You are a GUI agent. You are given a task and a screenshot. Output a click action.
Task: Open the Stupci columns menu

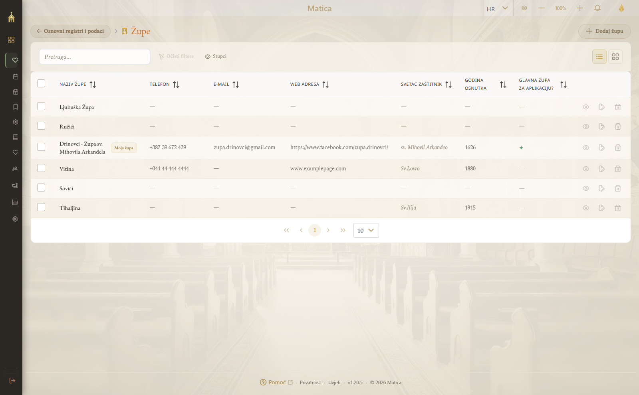pyautogui.click(x=216, y=56)
